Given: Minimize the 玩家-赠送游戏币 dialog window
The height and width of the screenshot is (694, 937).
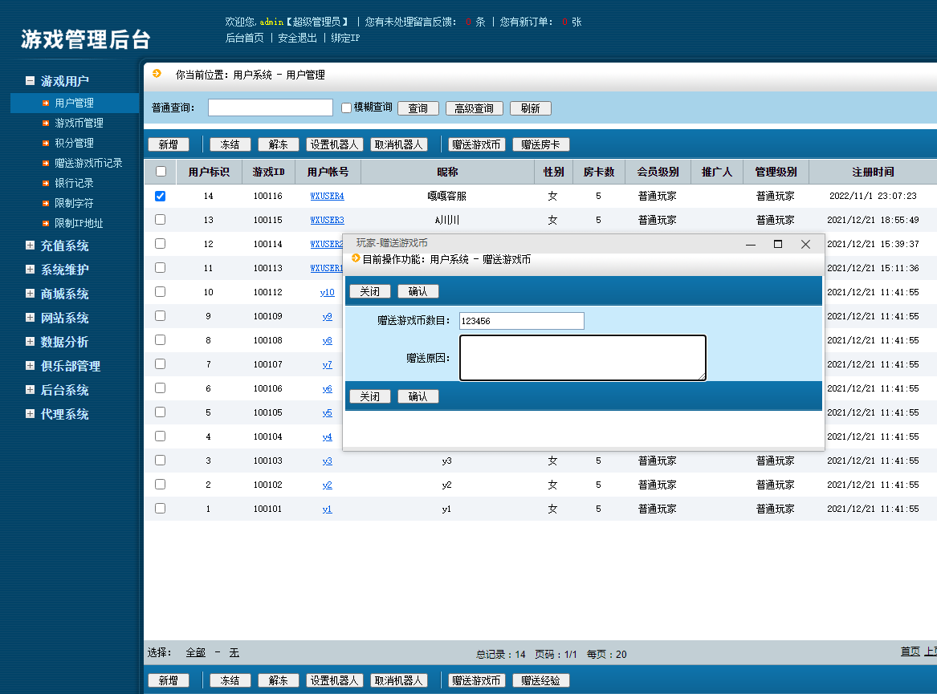Looking at the screenshot, I should (751, 244).
